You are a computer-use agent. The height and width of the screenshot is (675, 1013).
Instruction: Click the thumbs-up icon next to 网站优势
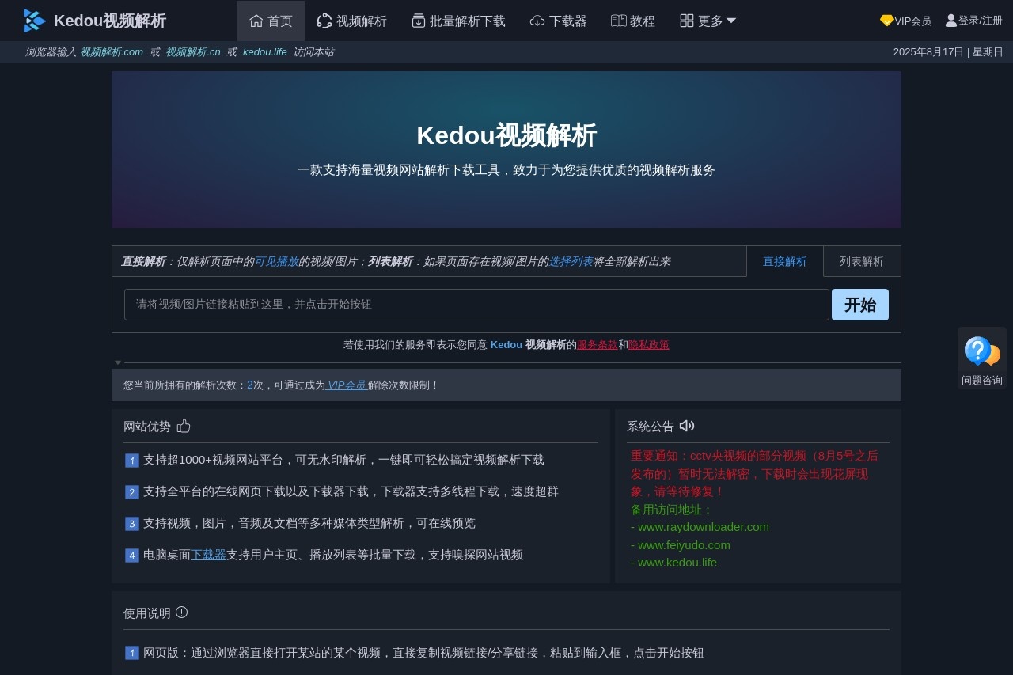(184, 426)
